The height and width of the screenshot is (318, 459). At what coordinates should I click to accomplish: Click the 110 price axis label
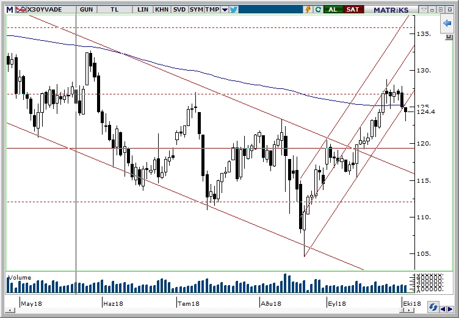[424, 217]
